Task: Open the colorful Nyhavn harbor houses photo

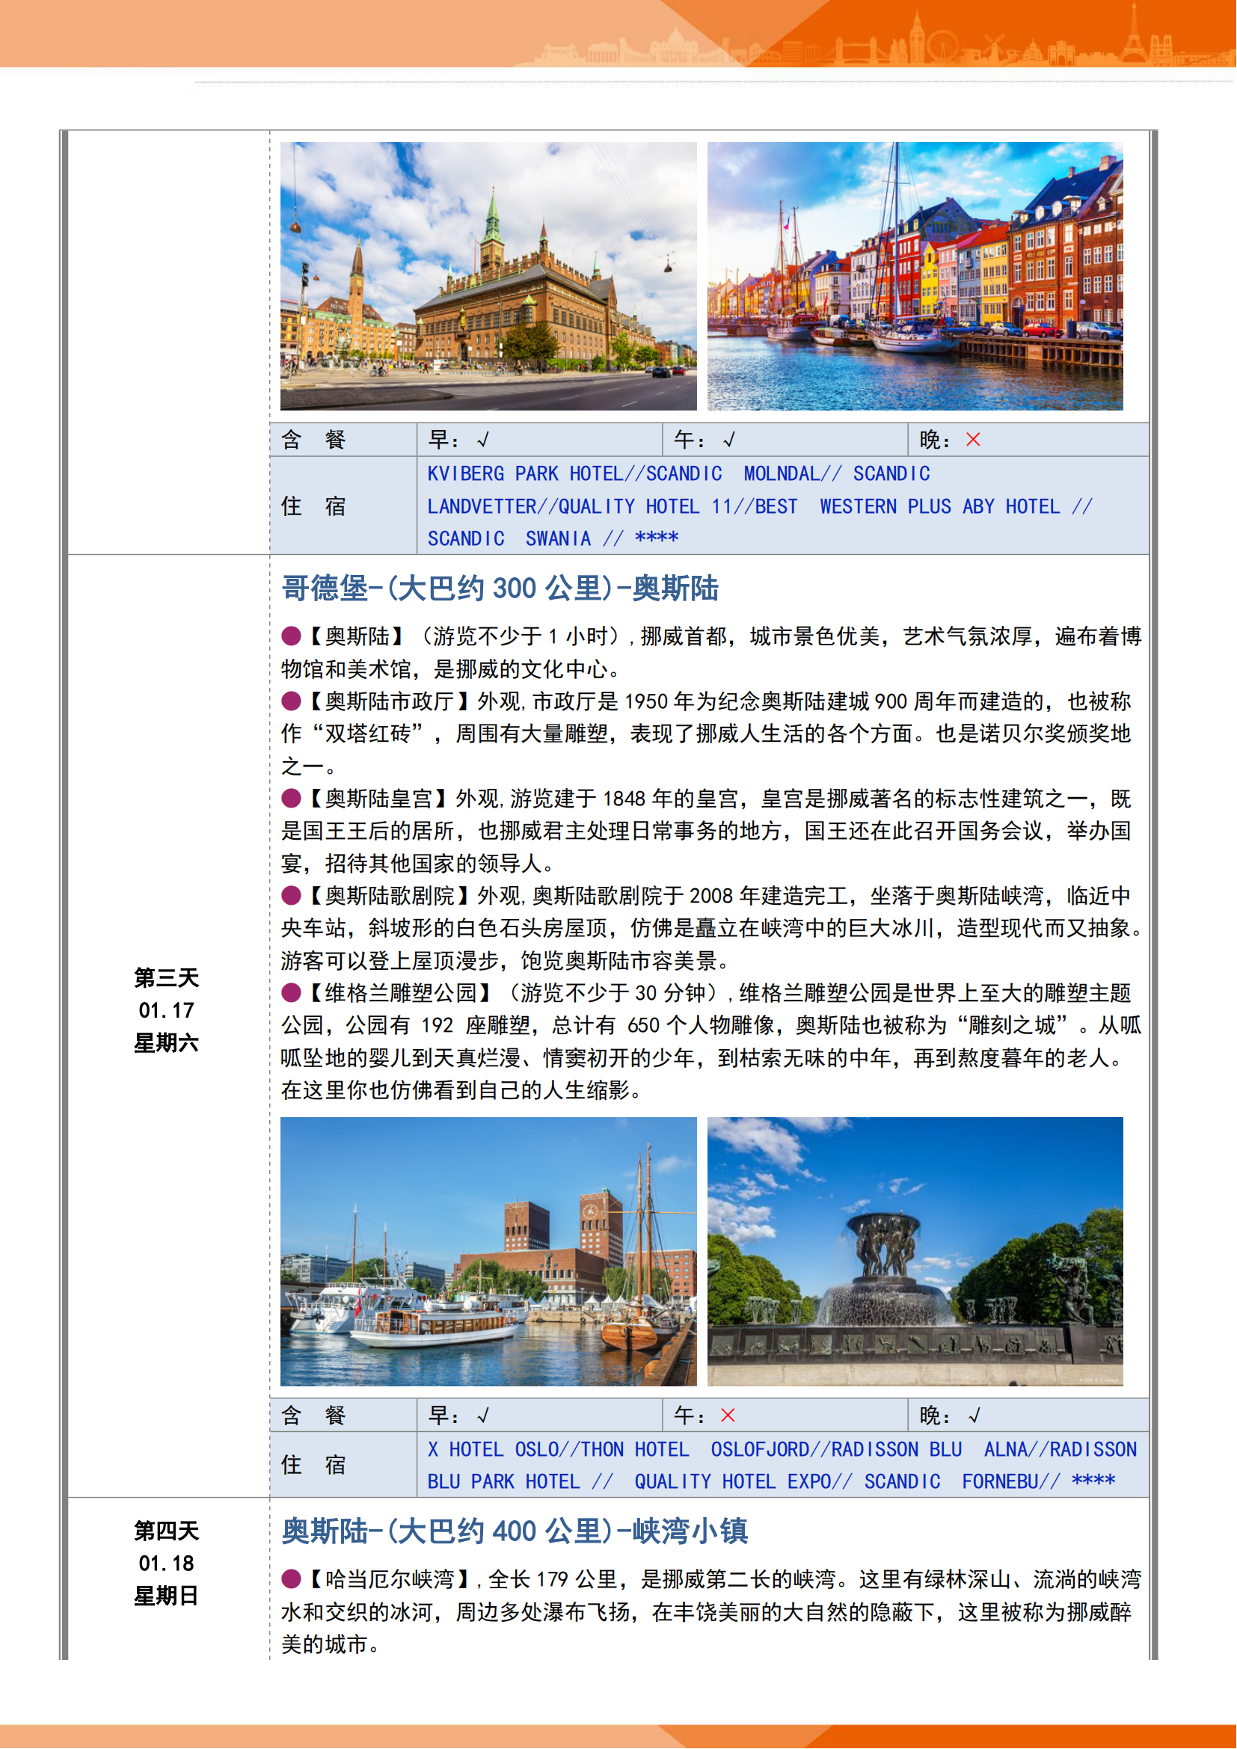Action: pos(915,277)
